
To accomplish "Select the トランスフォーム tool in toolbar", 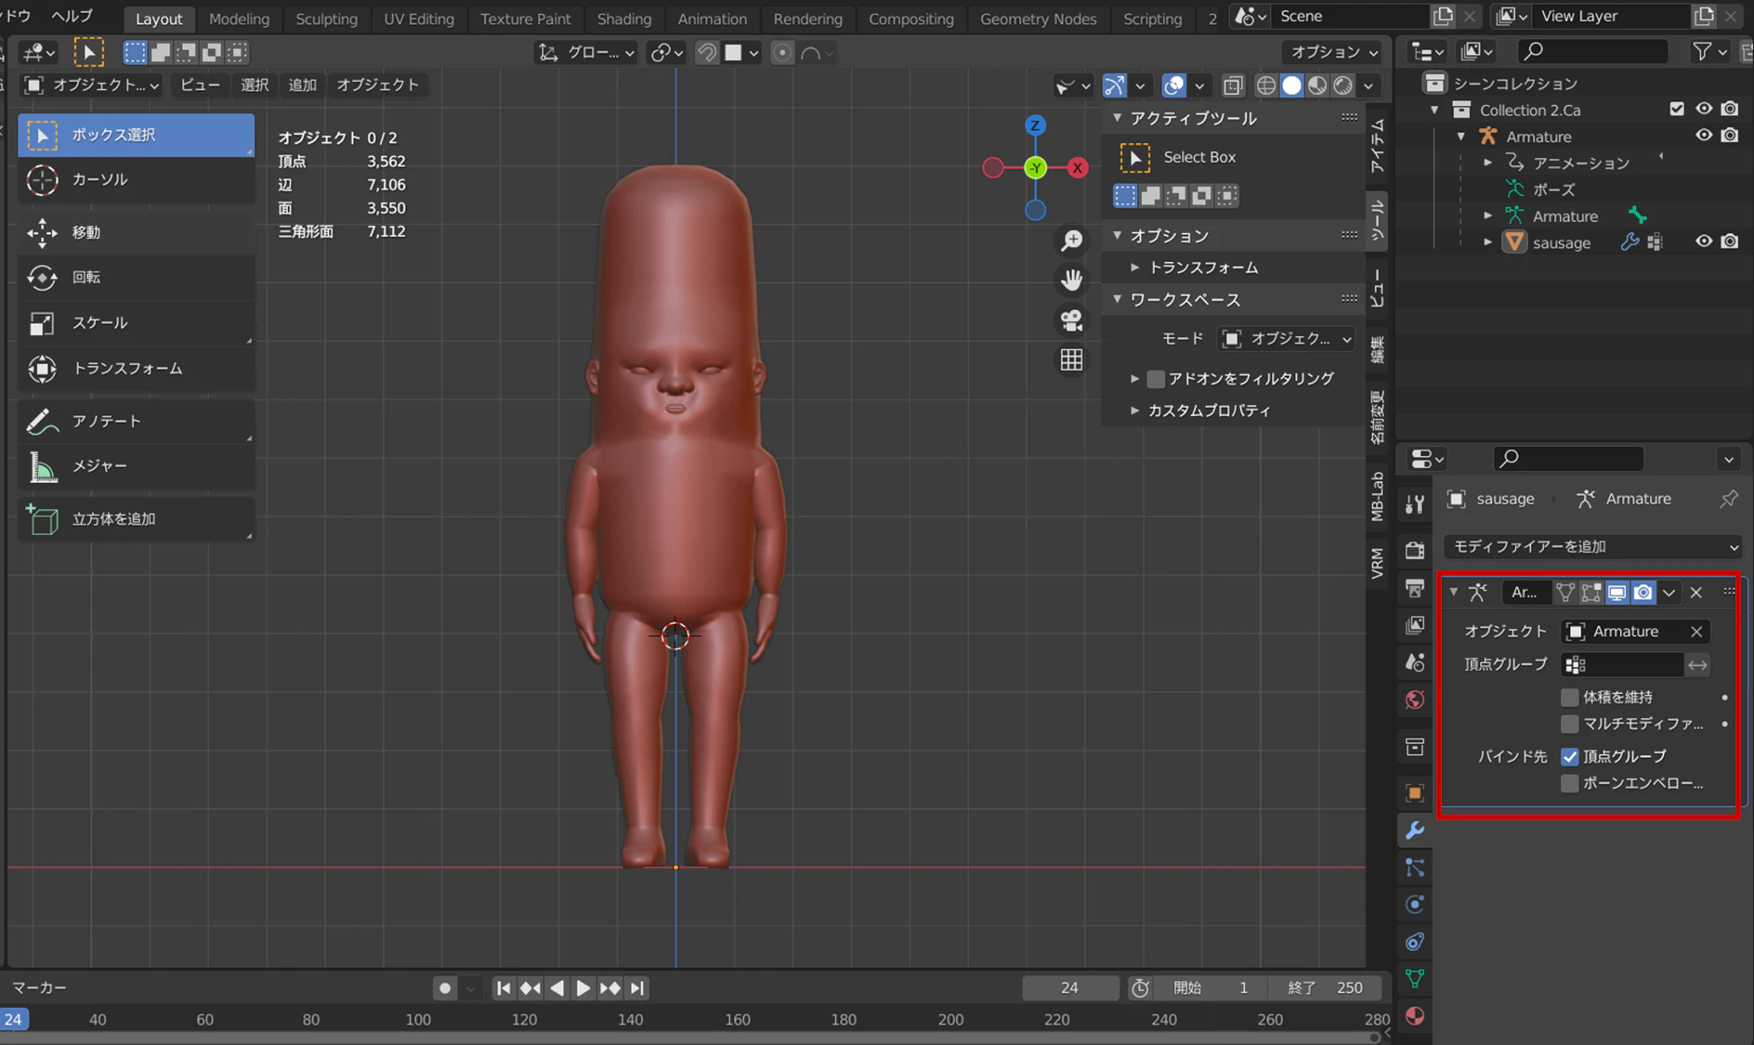I will coord(136,368).
